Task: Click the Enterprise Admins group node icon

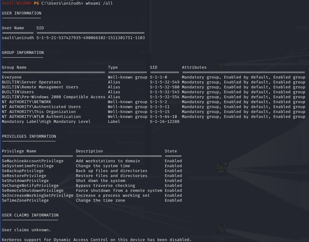Action: point(221,229)
